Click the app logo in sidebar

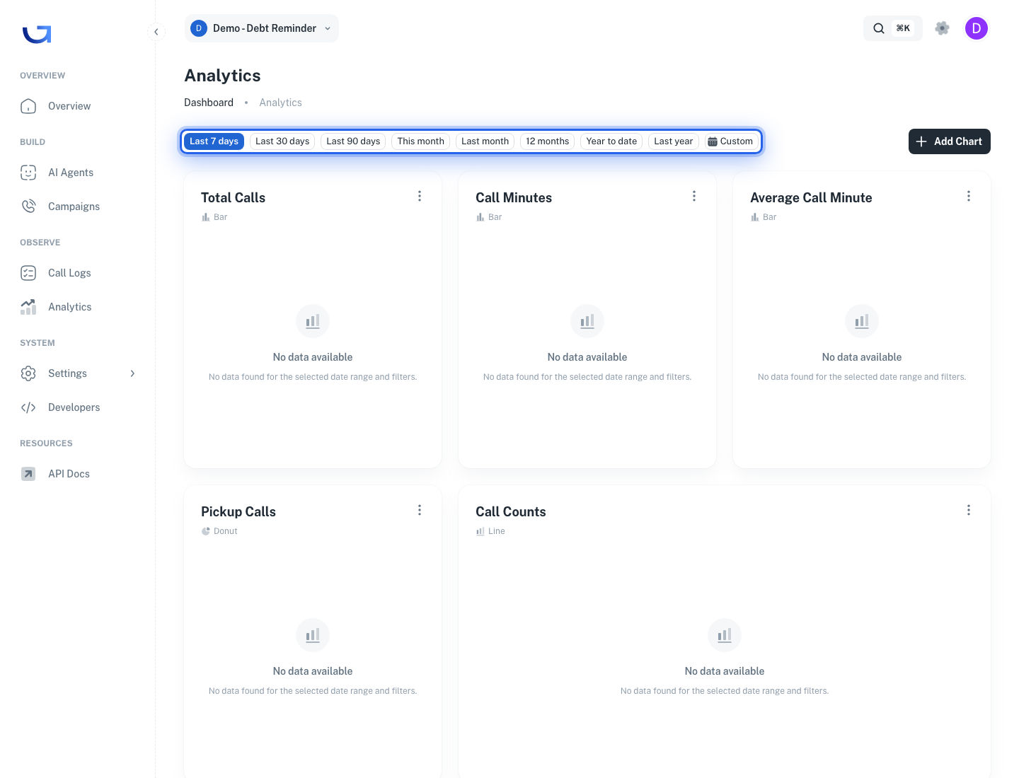[x=37, y=33]
